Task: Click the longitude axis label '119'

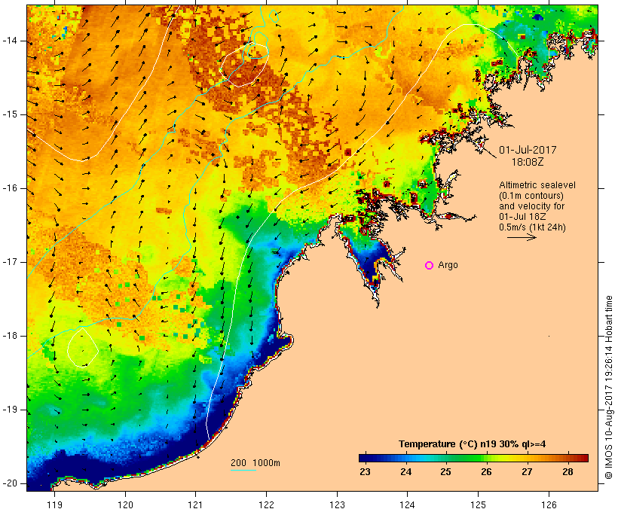Action: coord(54,504)
